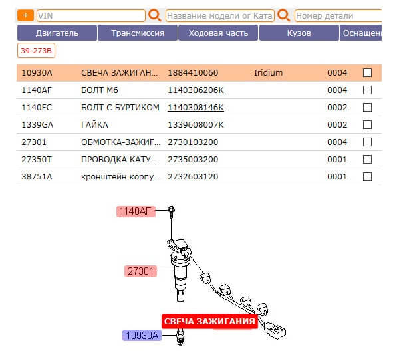Click the search icon next to VIN field
399x359 pixels.
pyautogui.click(x=154, y=15)
